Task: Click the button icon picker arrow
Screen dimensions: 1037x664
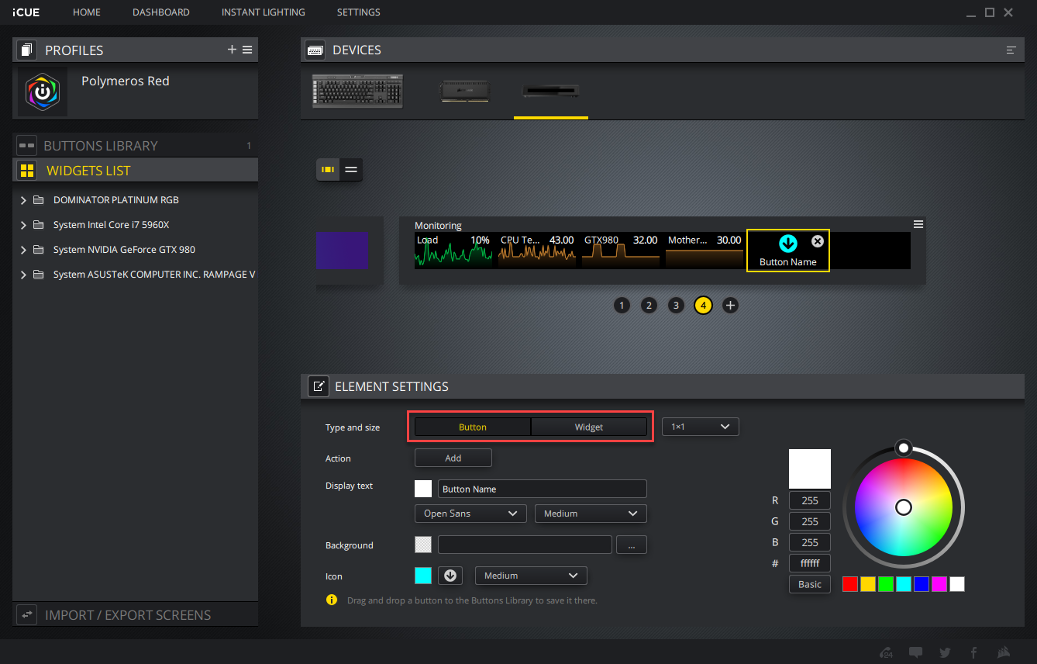Action: click(x=450, y=576)
